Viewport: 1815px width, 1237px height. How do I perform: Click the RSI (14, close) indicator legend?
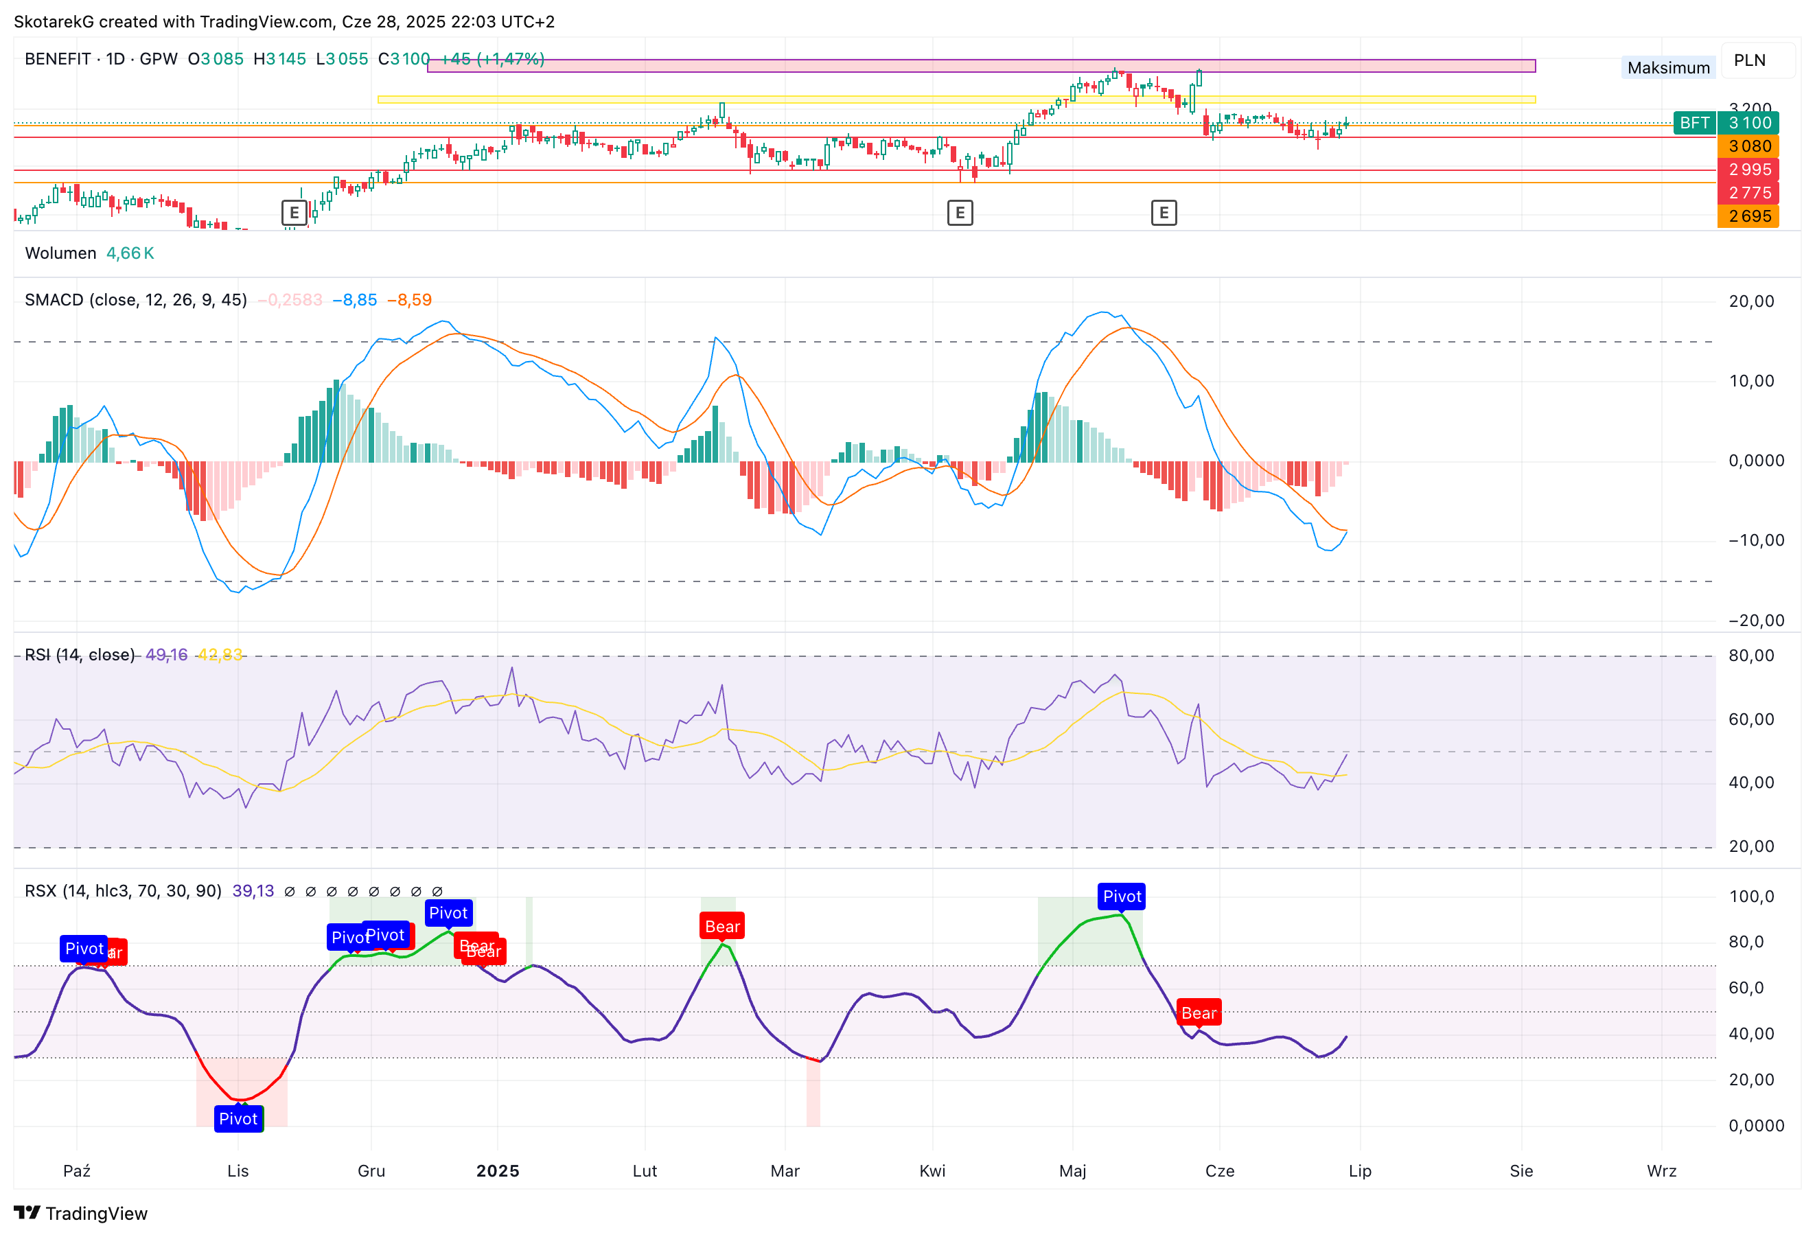pos(80,654)
